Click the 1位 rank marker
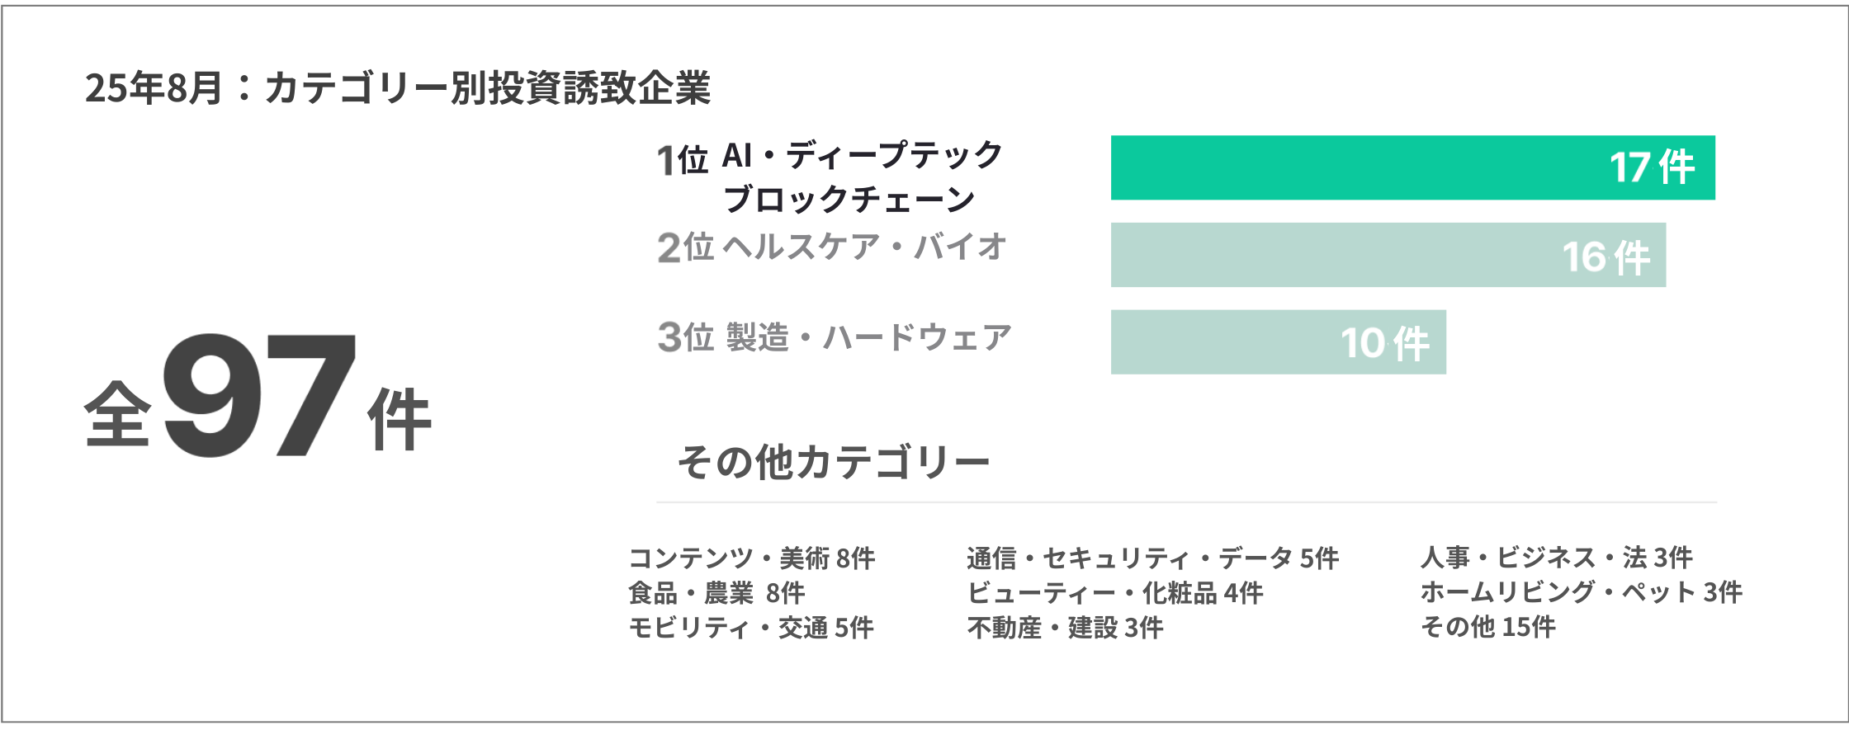The height and width of the screenshot is (730, 1849). (x=682, y=160)
